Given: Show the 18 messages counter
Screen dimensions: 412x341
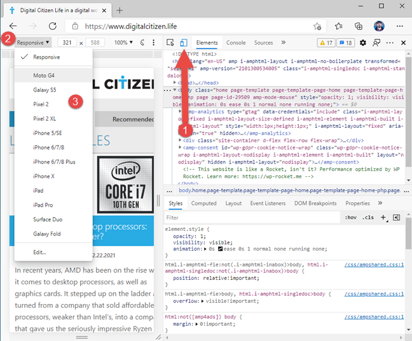Looking at the screenshot, I should pyautogui.click(x=345, y=43).
